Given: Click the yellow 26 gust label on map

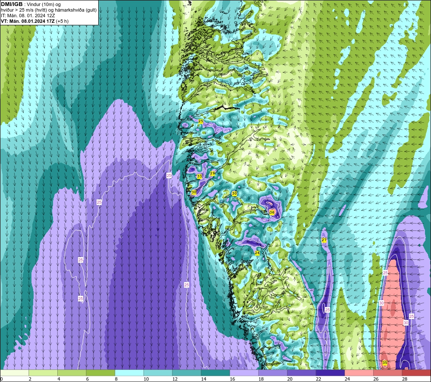Looking at the screenshot, I should point(257,253).
